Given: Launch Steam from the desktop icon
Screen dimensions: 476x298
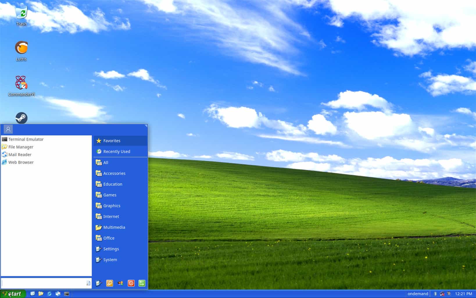Looking at the screenshot, I should point(21,118).
